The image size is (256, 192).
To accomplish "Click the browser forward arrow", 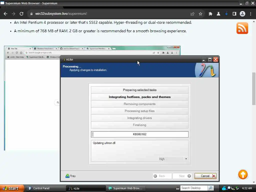I will pos(13,14).
